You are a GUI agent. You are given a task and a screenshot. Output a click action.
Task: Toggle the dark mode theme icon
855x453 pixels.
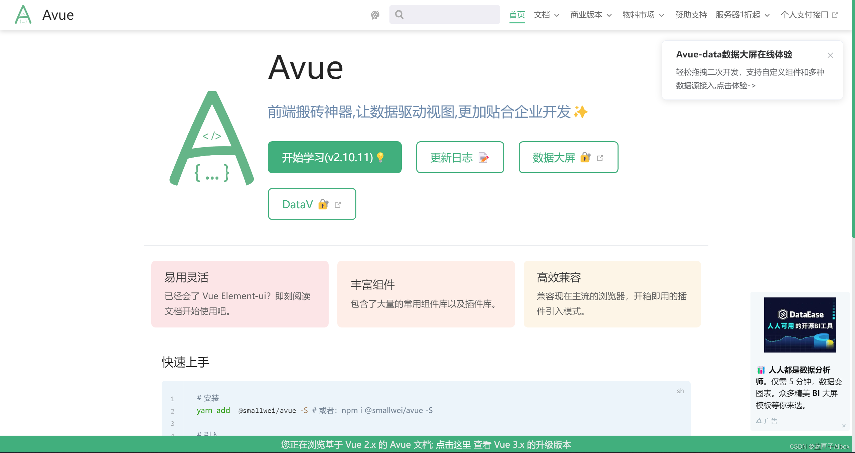pos(375,15)
